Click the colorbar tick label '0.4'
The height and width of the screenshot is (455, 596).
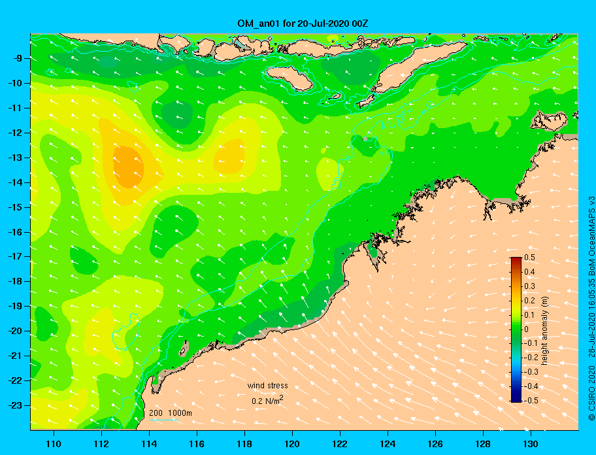tap(529, 272)
